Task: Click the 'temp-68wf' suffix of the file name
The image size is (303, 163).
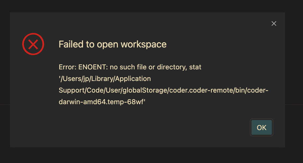Action: coord(126,102)
